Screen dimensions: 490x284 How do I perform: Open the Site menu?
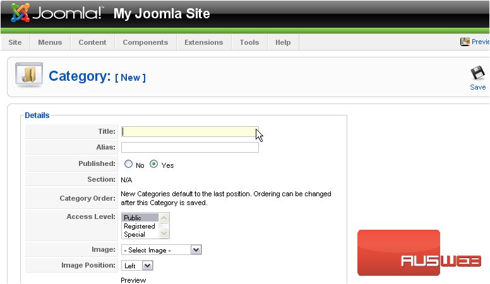click(15, 42)
